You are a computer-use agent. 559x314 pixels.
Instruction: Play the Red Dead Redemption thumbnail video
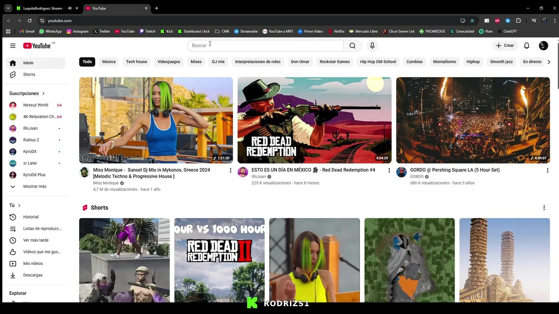click(x=314, y=120)
